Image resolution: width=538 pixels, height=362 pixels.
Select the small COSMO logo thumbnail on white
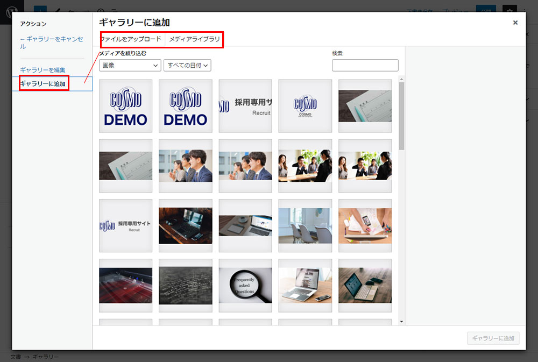click(305, 106)
